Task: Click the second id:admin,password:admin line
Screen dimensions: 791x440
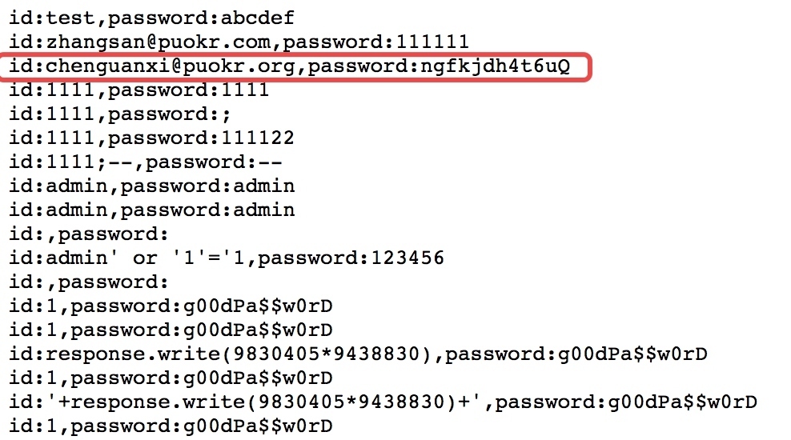Action: point(151,210)
